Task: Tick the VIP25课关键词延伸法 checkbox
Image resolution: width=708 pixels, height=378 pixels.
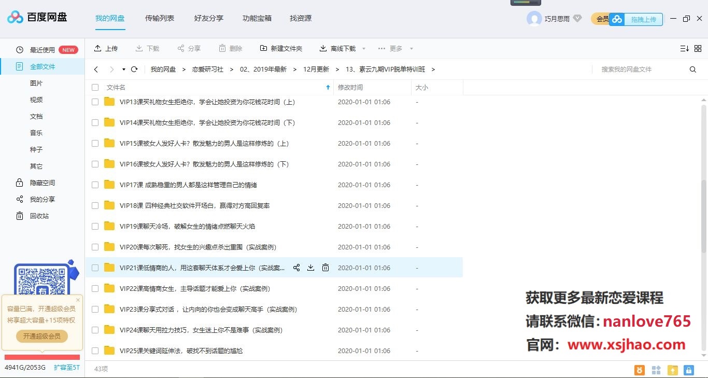Action: click(x=95, y=351)
